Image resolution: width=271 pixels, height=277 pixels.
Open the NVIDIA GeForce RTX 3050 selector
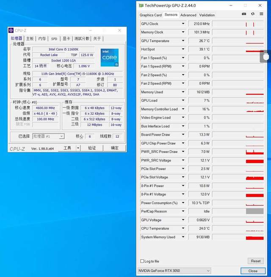[174, 271]
